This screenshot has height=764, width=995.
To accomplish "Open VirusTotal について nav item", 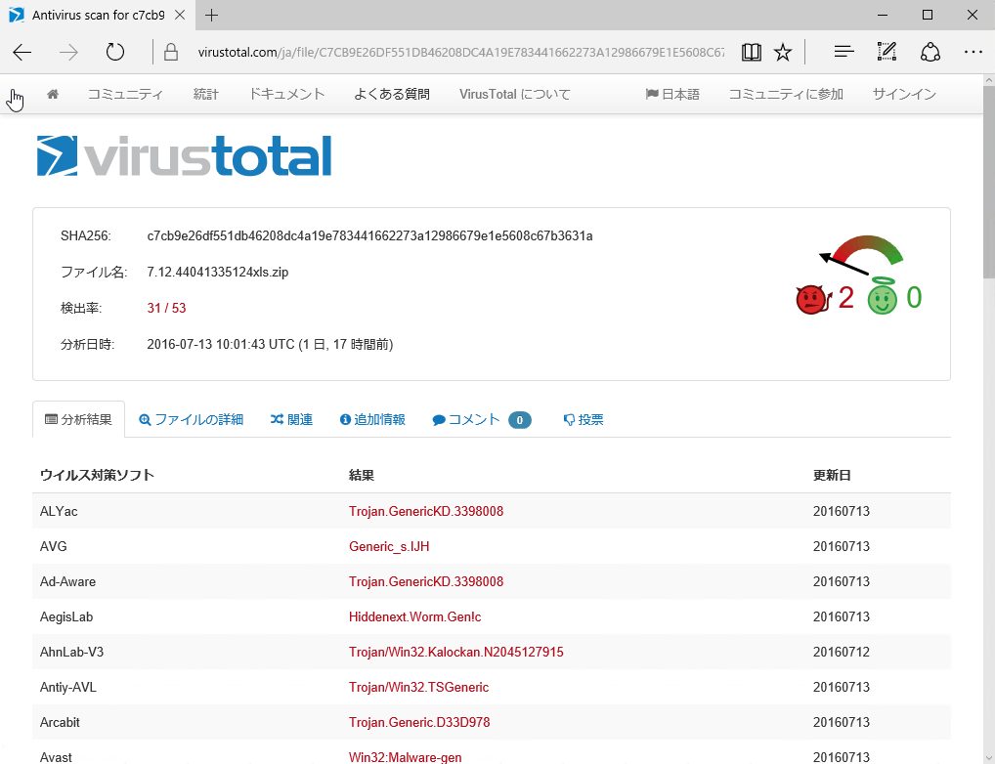I will (515, 94).
